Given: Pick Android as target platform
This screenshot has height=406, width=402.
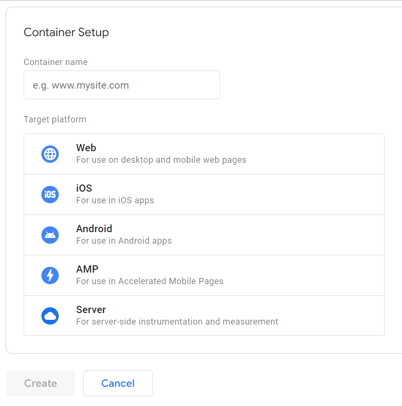Looking at the screenshot, I should pos(94,229).
